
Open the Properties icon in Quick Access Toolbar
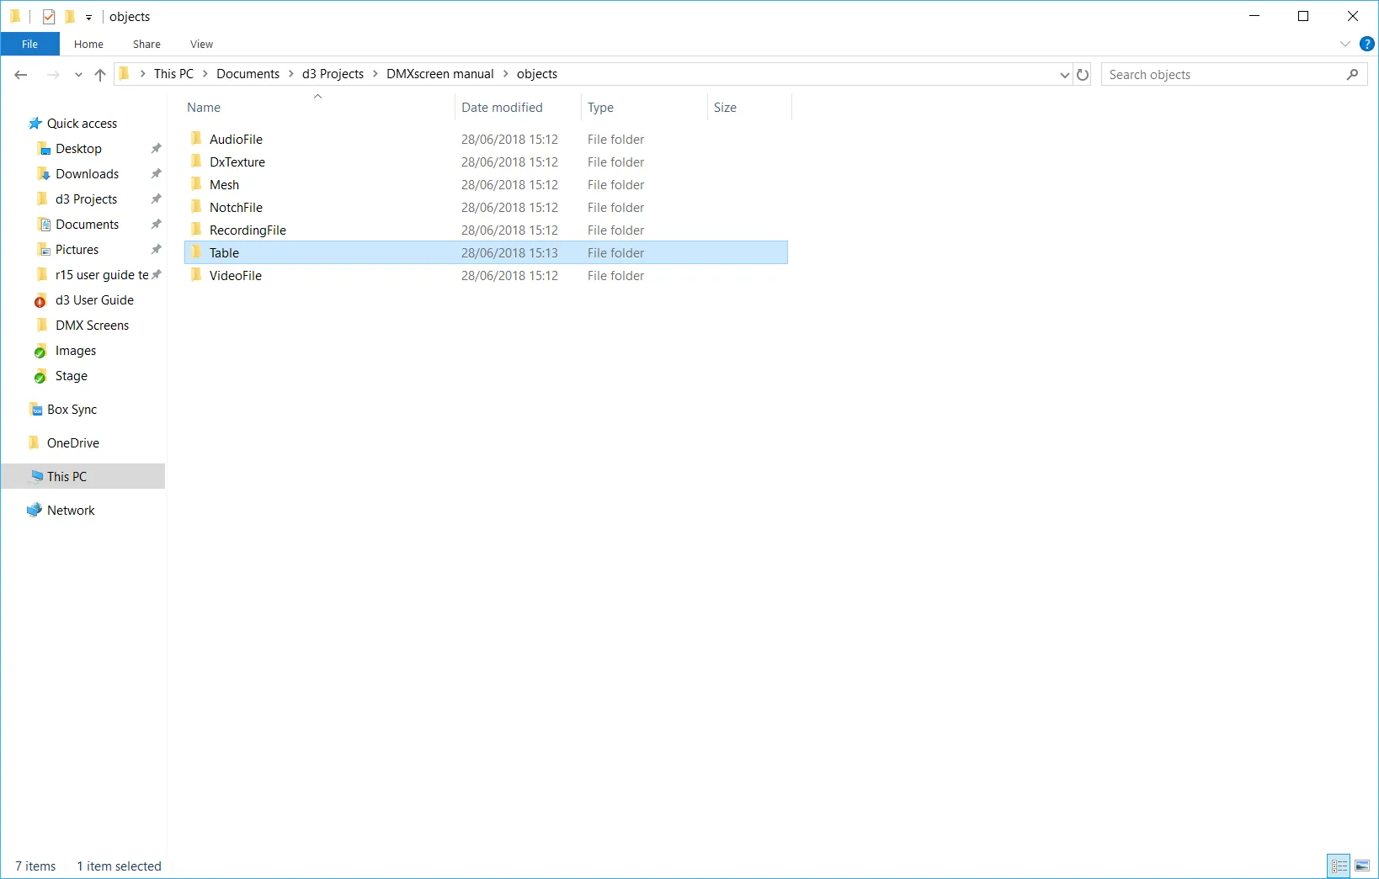[x=48, y=16]
